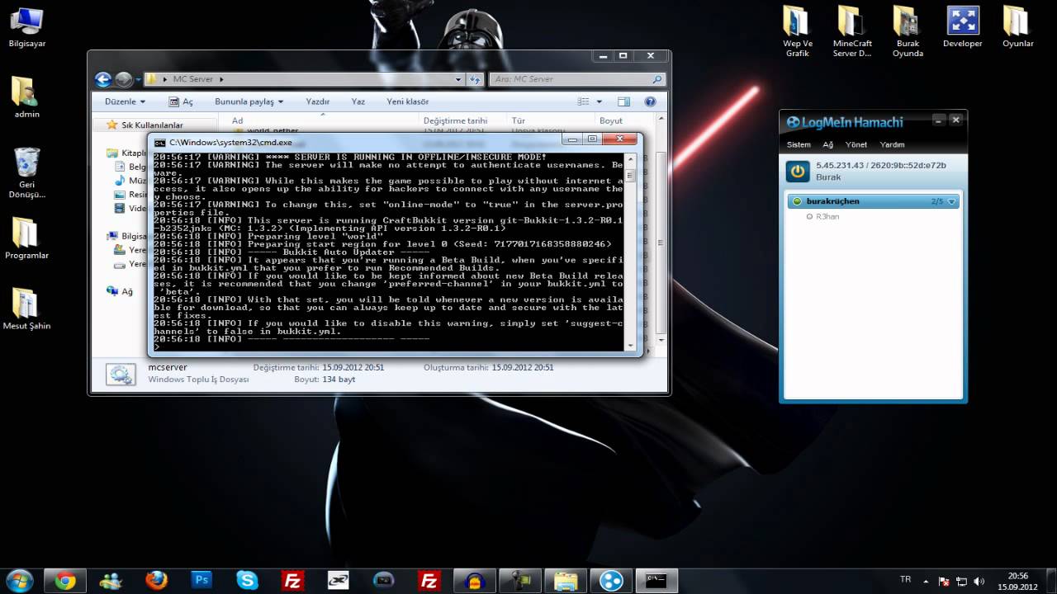Click the search magnifier icon in Explorer
The height and width of the screenshot is (594, 1057).
tap(657, 79)
